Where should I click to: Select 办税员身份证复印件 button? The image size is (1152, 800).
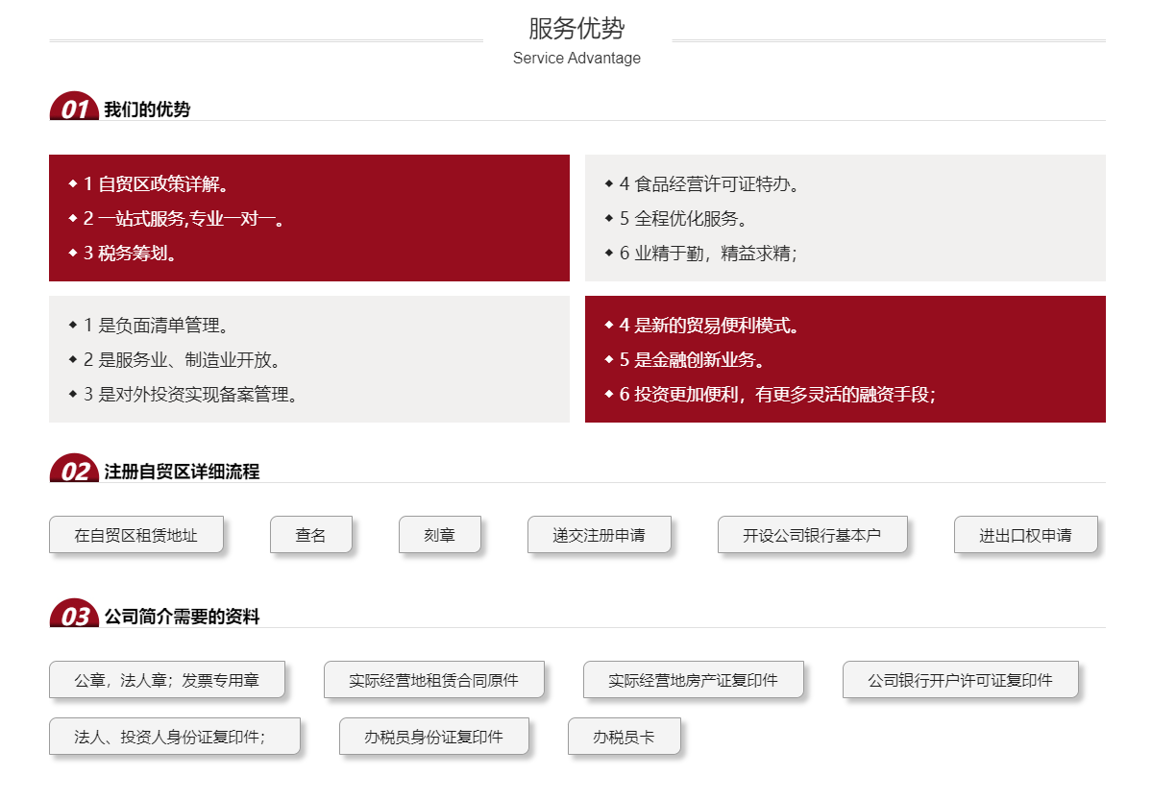pyautogui.click(x=433, y=737)
